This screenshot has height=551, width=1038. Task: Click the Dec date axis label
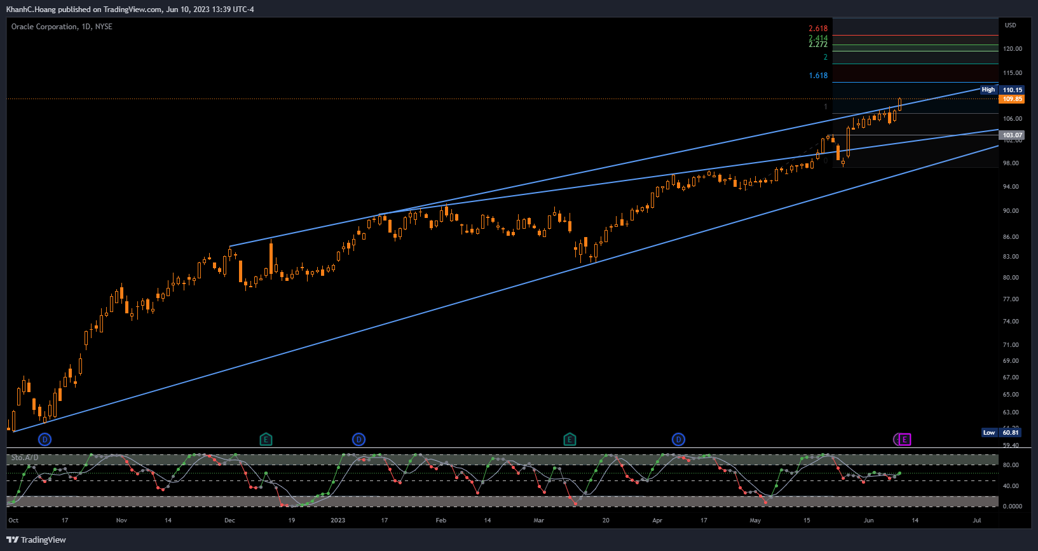click(229, 520)
